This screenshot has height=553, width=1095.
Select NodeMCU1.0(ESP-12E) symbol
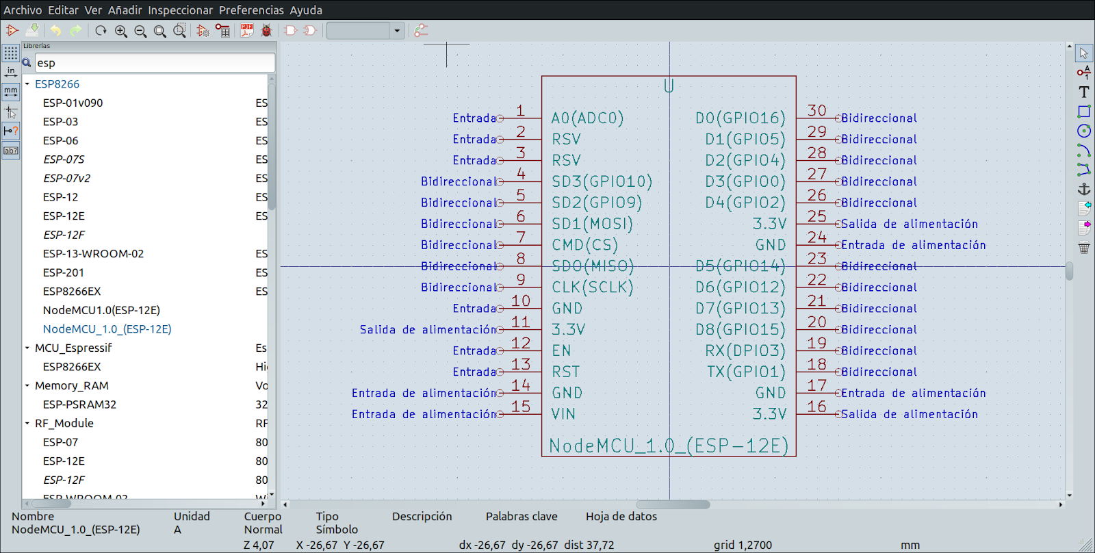pyautogui.click(x=101, y=310)
